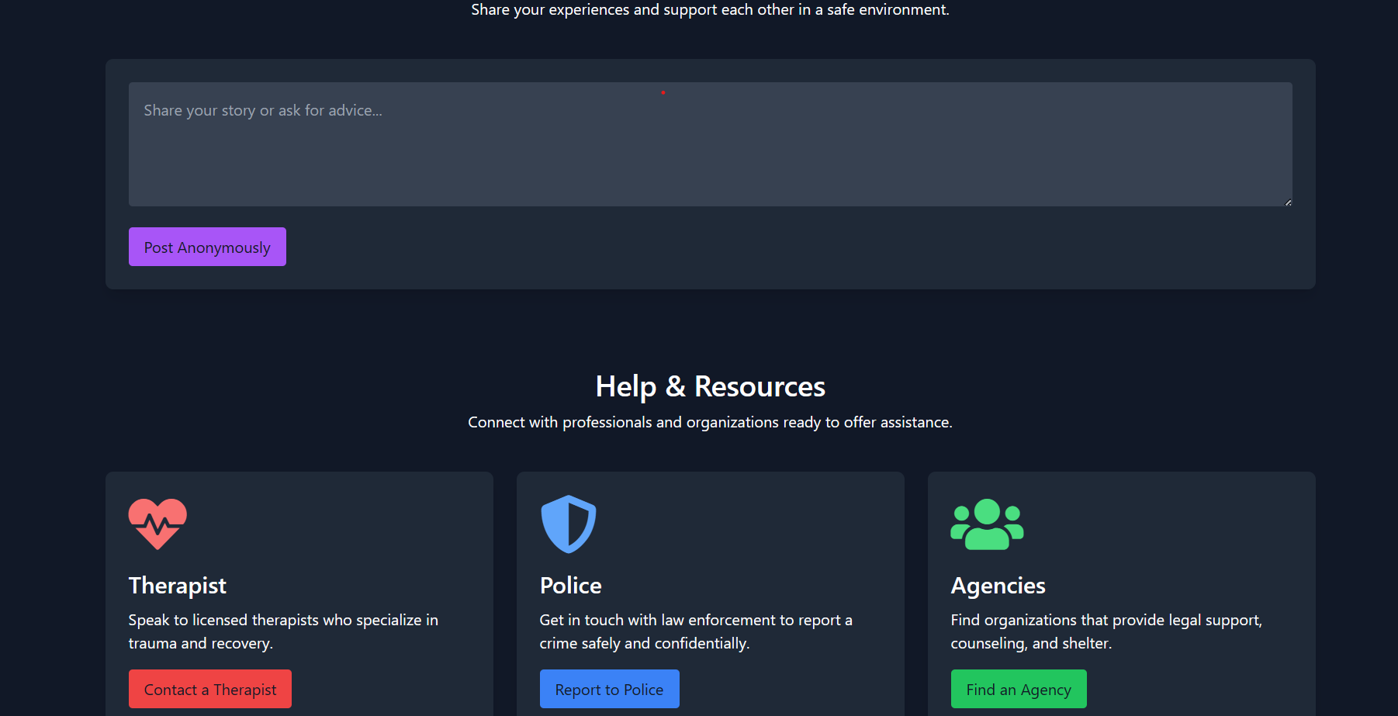Click the Police card heading

[x=571, y=586]
